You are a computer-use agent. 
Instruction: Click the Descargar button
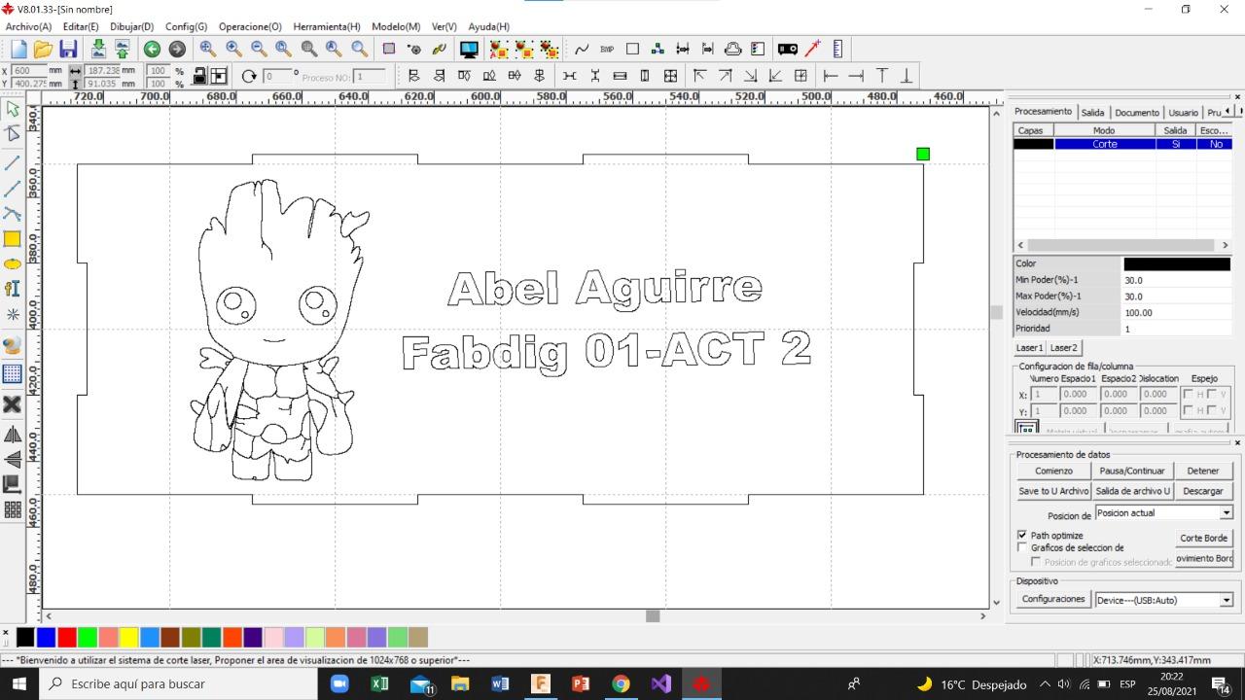tap(1203, 491)
